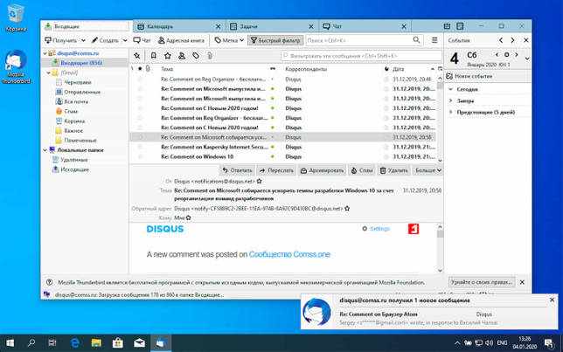Select the Входящие folder in tree
The height and width of the screenshot is (352, 563).
pos(81,63)
